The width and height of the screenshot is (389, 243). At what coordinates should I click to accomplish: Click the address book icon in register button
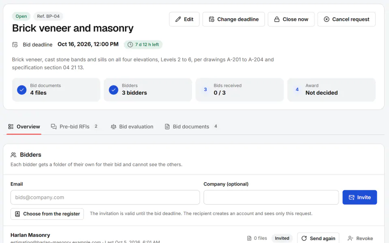point(17,214)
